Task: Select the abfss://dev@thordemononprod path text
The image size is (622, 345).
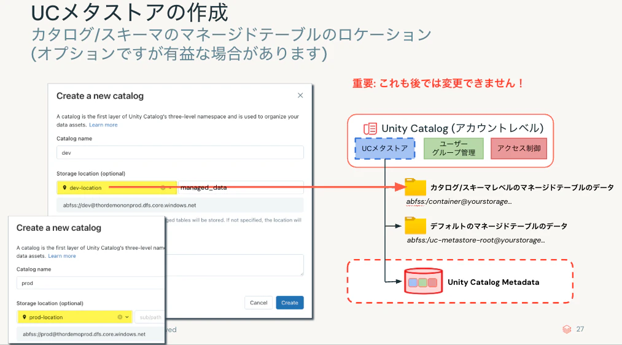Action: pos(130,206)
